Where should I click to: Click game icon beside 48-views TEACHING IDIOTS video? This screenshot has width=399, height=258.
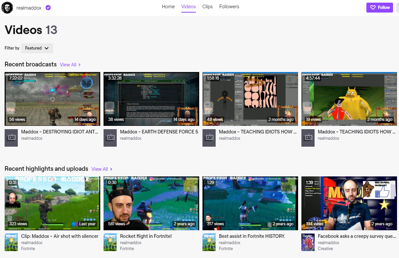pos(209,138)
